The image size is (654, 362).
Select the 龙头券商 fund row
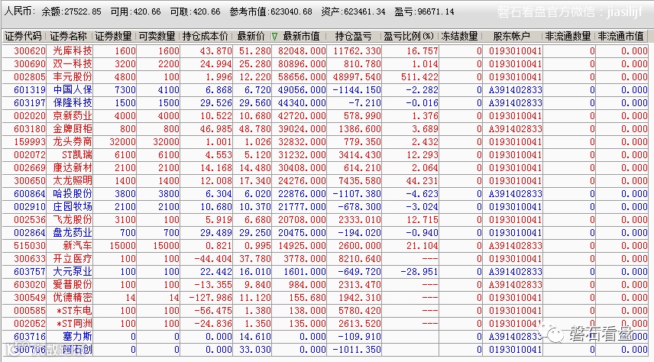[325, 142]
